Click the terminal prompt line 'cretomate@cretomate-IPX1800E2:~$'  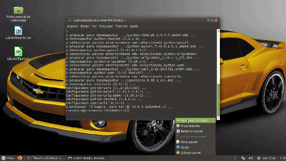click(x=96, y=110)
